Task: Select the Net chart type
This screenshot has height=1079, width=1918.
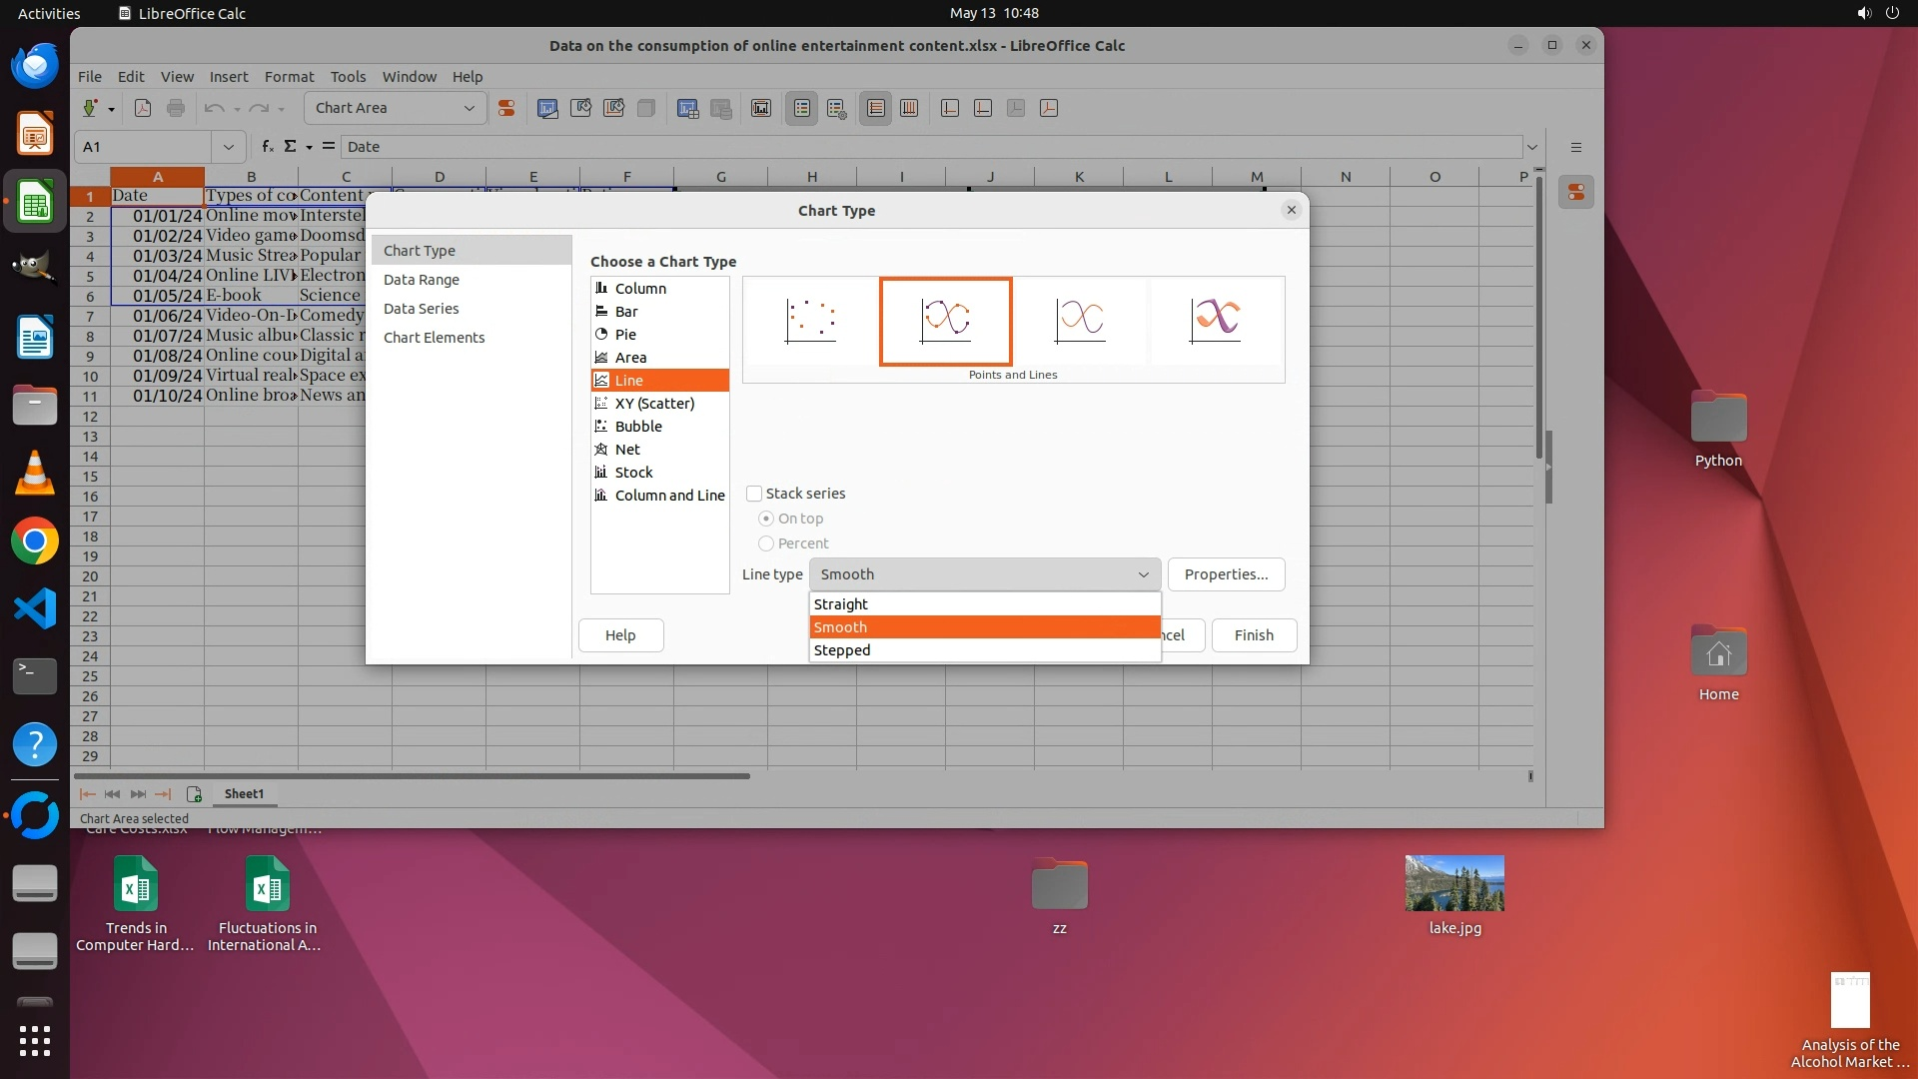Action: [x=627, y=450]
